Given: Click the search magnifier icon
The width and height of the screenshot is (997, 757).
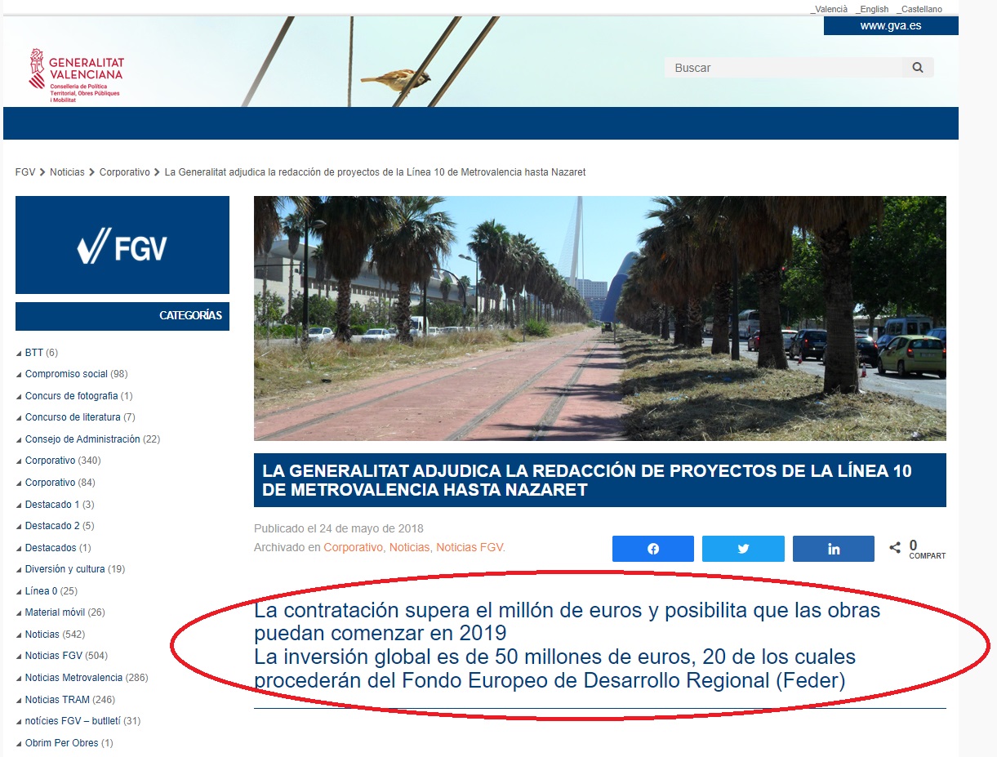Looking at the screenshot, I should point(918,68).
